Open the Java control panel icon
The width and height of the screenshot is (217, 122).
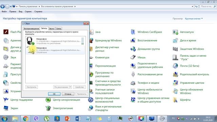point(92,32)
